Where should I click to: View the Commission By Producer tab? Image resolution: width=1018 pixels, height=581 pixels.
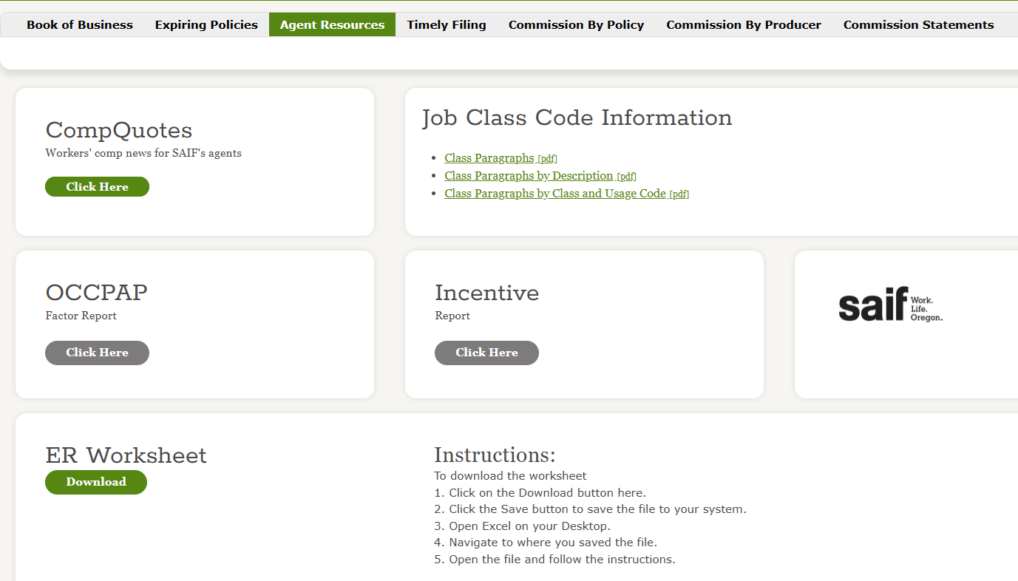743,24
